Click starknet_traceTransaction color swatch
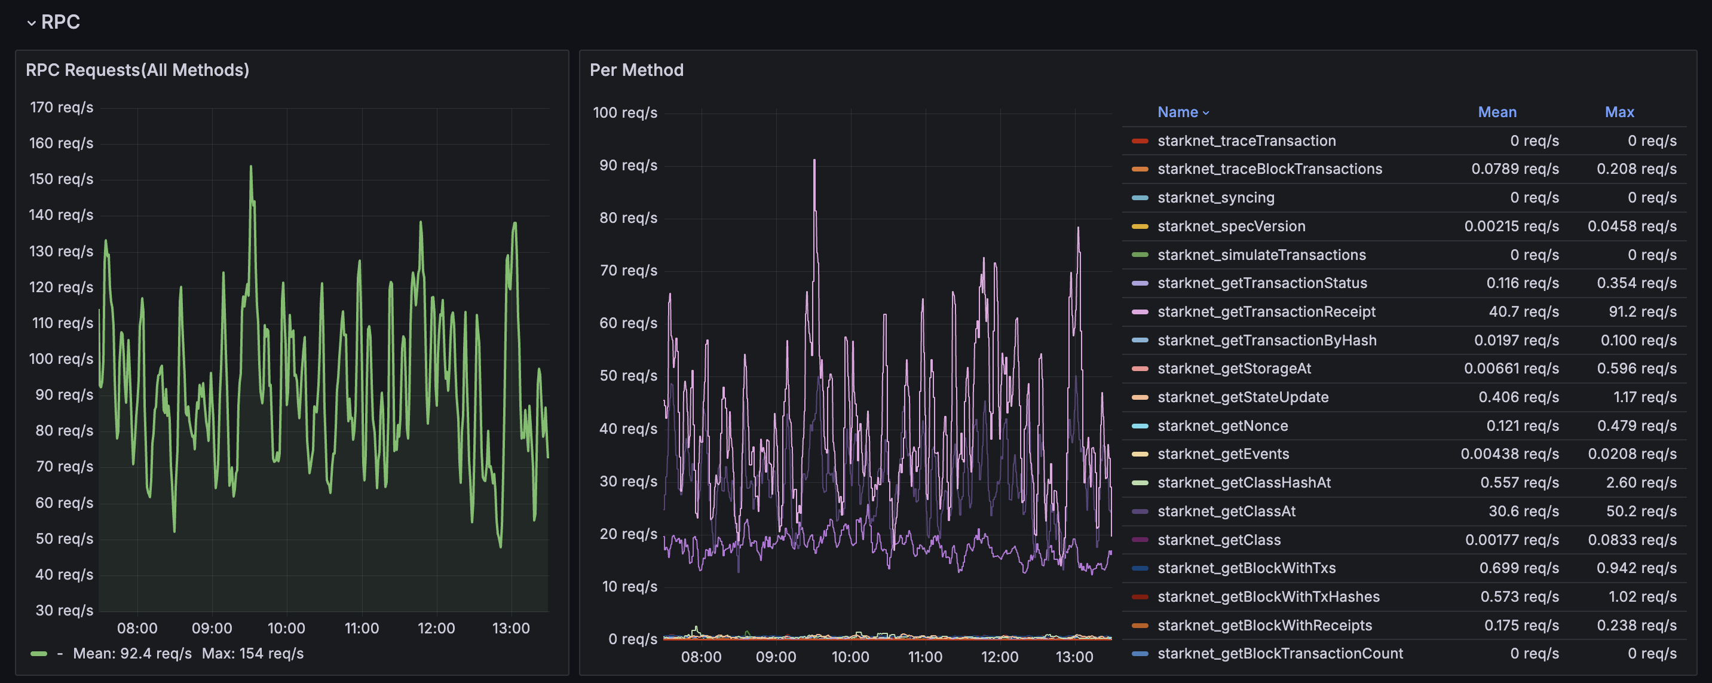The width and height of the screenshot is (1712, 683). tap(1140, 141)
